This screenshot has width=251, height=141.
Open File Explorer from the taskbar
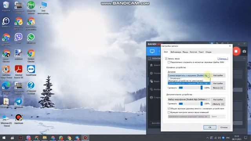tap(44, 137)
